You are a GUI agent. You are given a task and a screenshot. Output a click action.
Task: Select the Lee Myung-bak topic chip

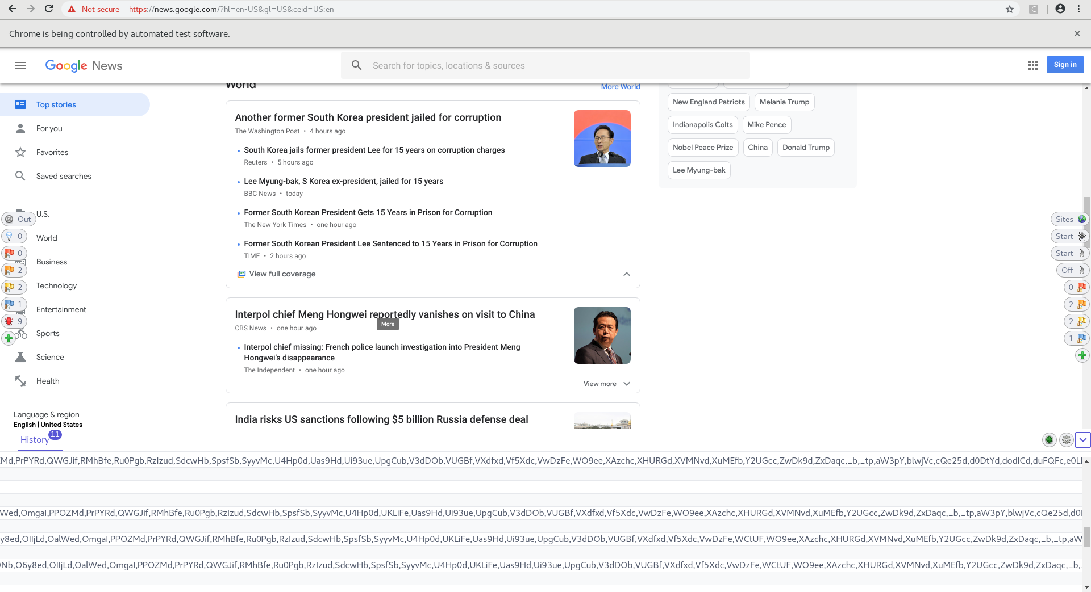point(699,170)
